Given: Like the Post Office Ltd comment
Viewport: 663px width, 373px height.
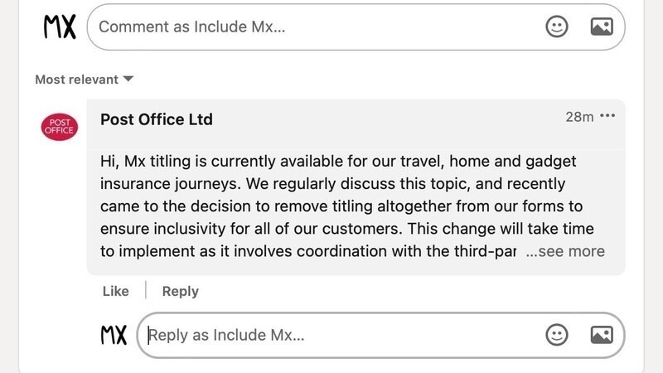Looking at the screenshot, I should point(115,291).
